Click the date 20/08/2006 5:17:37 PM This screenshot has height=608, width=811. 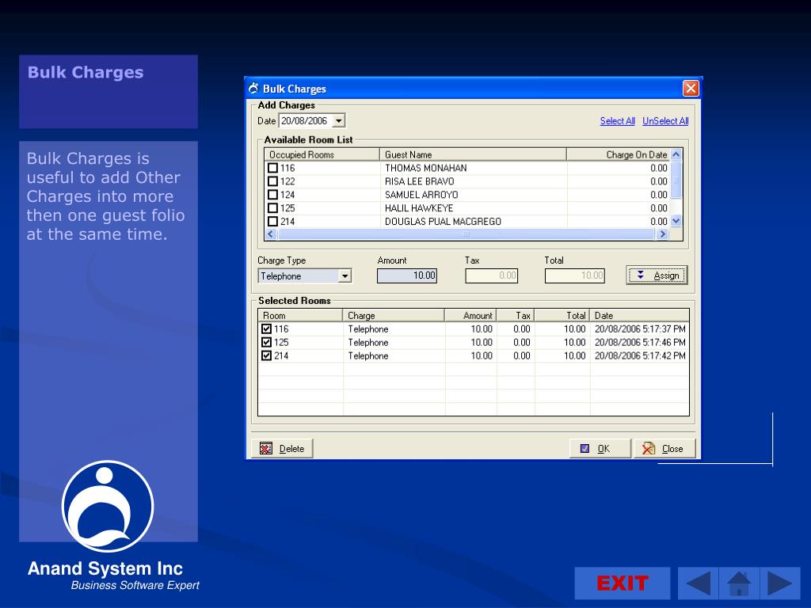(x=640, y=329)
